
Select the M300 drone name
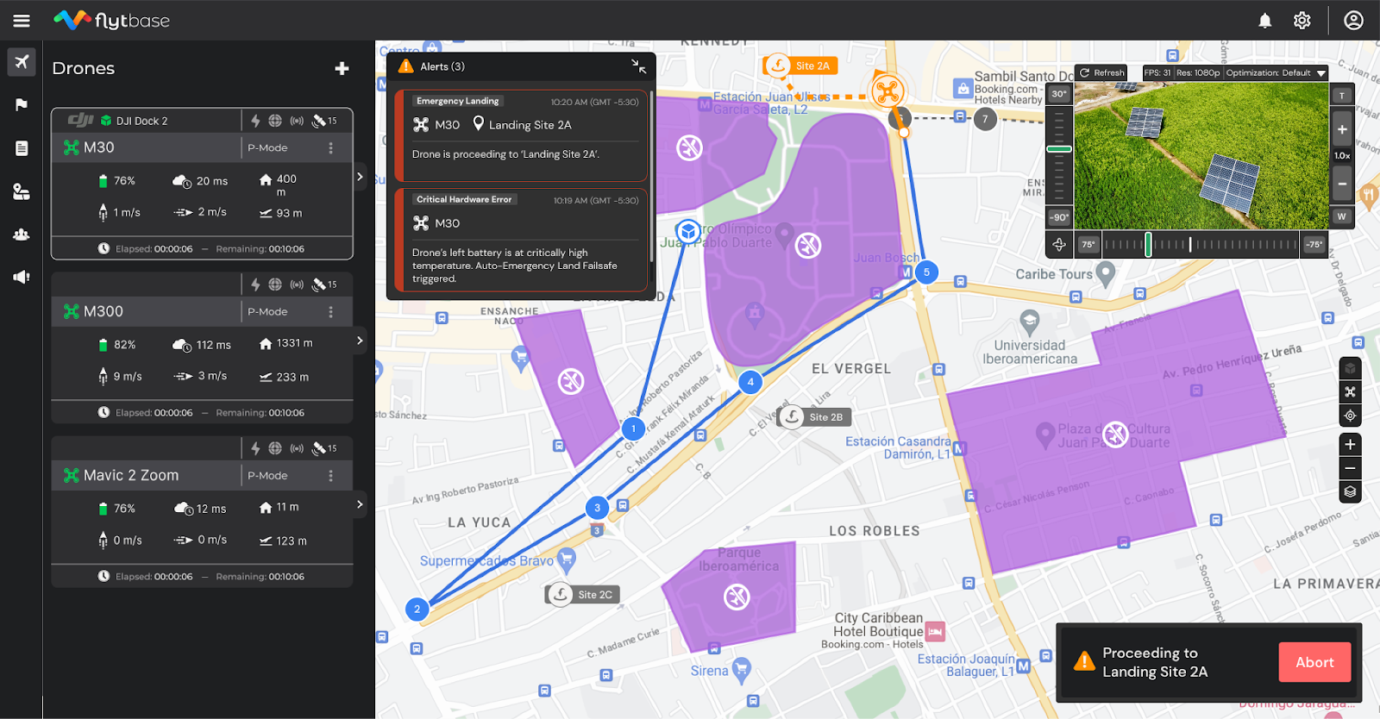pyautogui.click(x=103, y=312)
